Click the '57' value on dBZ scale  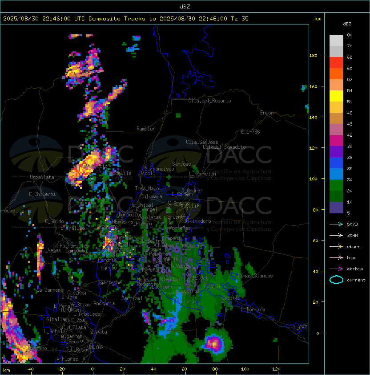[350, 79]
